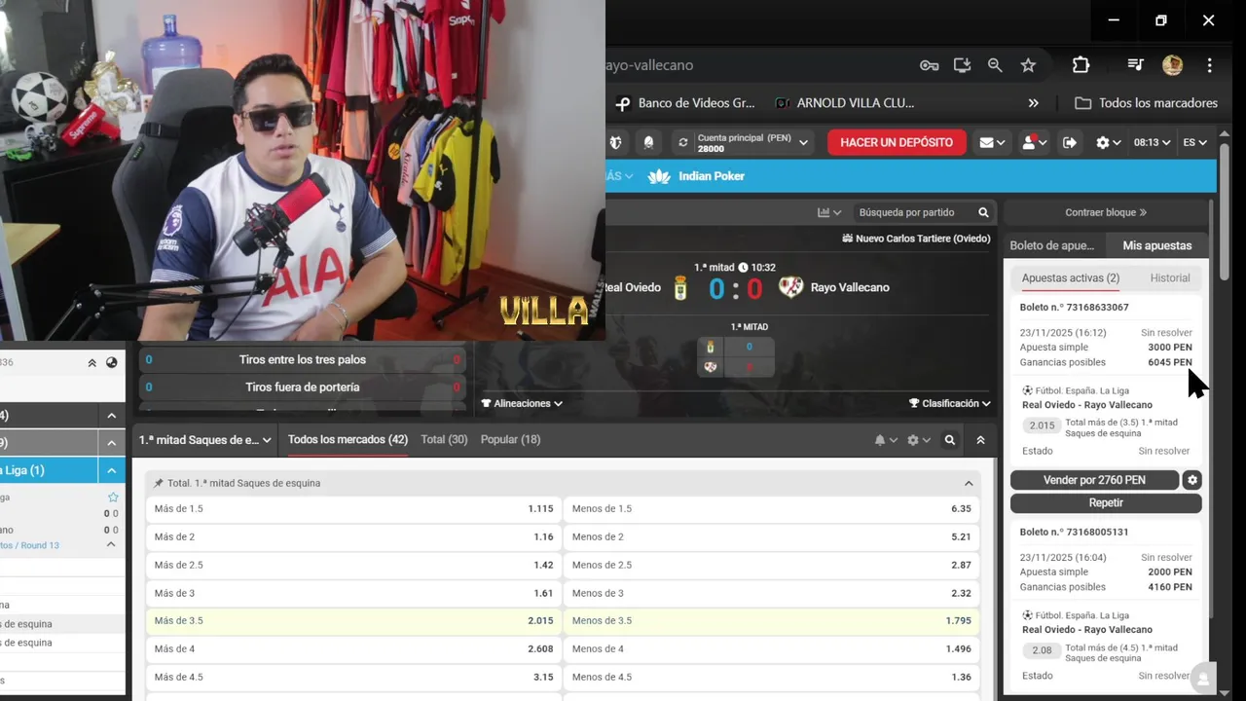Open the sell settings gear icon
Screen dimensions: 1246x701
(1192, 480)
